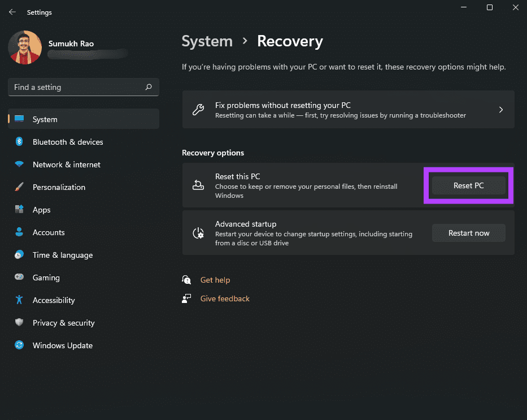This screenshot has height=420, width=527.
Task: Open Accounts settings
Action: click(84, 232)
